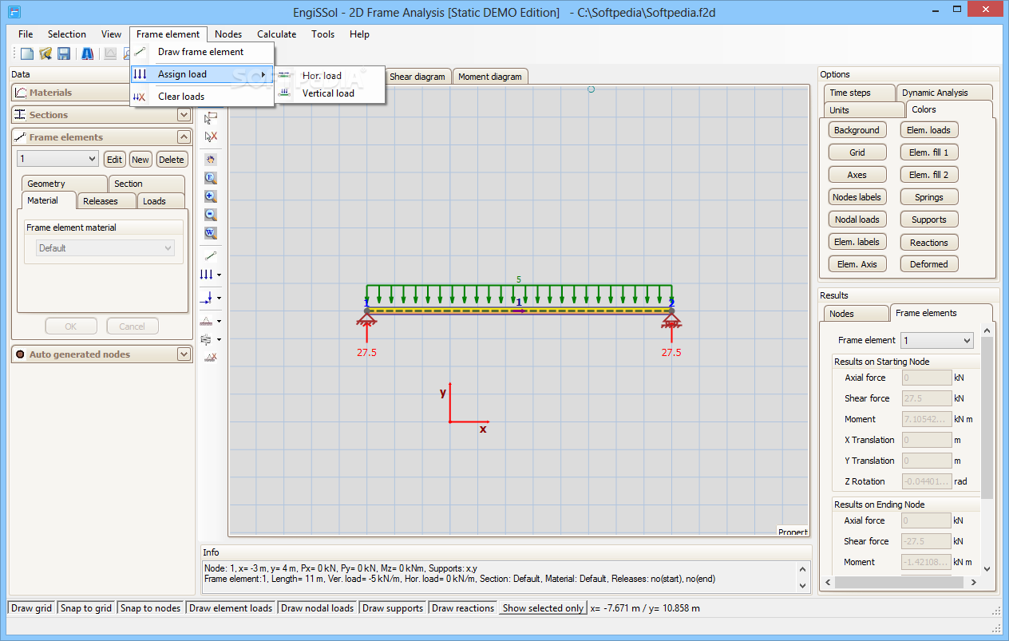Open the Dynamic Analysis options tab

[945, 93]
